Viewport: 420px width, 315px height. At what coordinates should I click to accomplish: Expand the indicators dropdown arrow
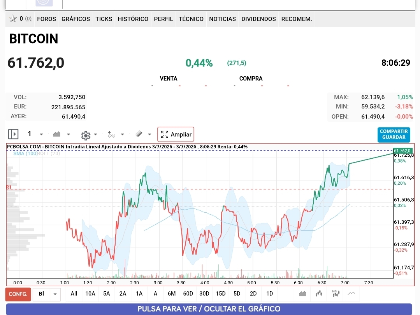[122, 134]
